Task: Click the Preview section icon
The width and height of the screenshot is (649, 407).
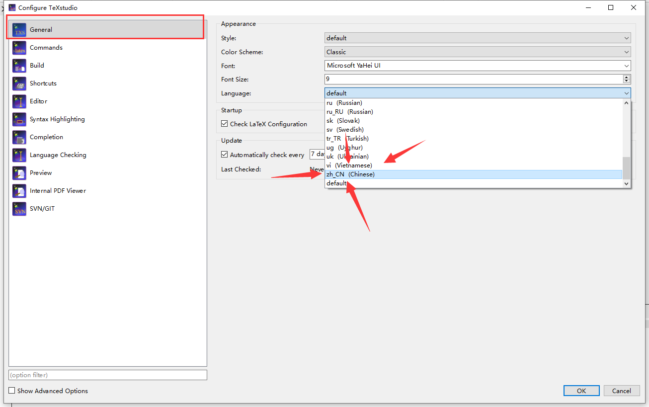Action: pos(19,173)
